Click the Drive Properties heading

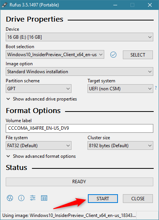35,19
